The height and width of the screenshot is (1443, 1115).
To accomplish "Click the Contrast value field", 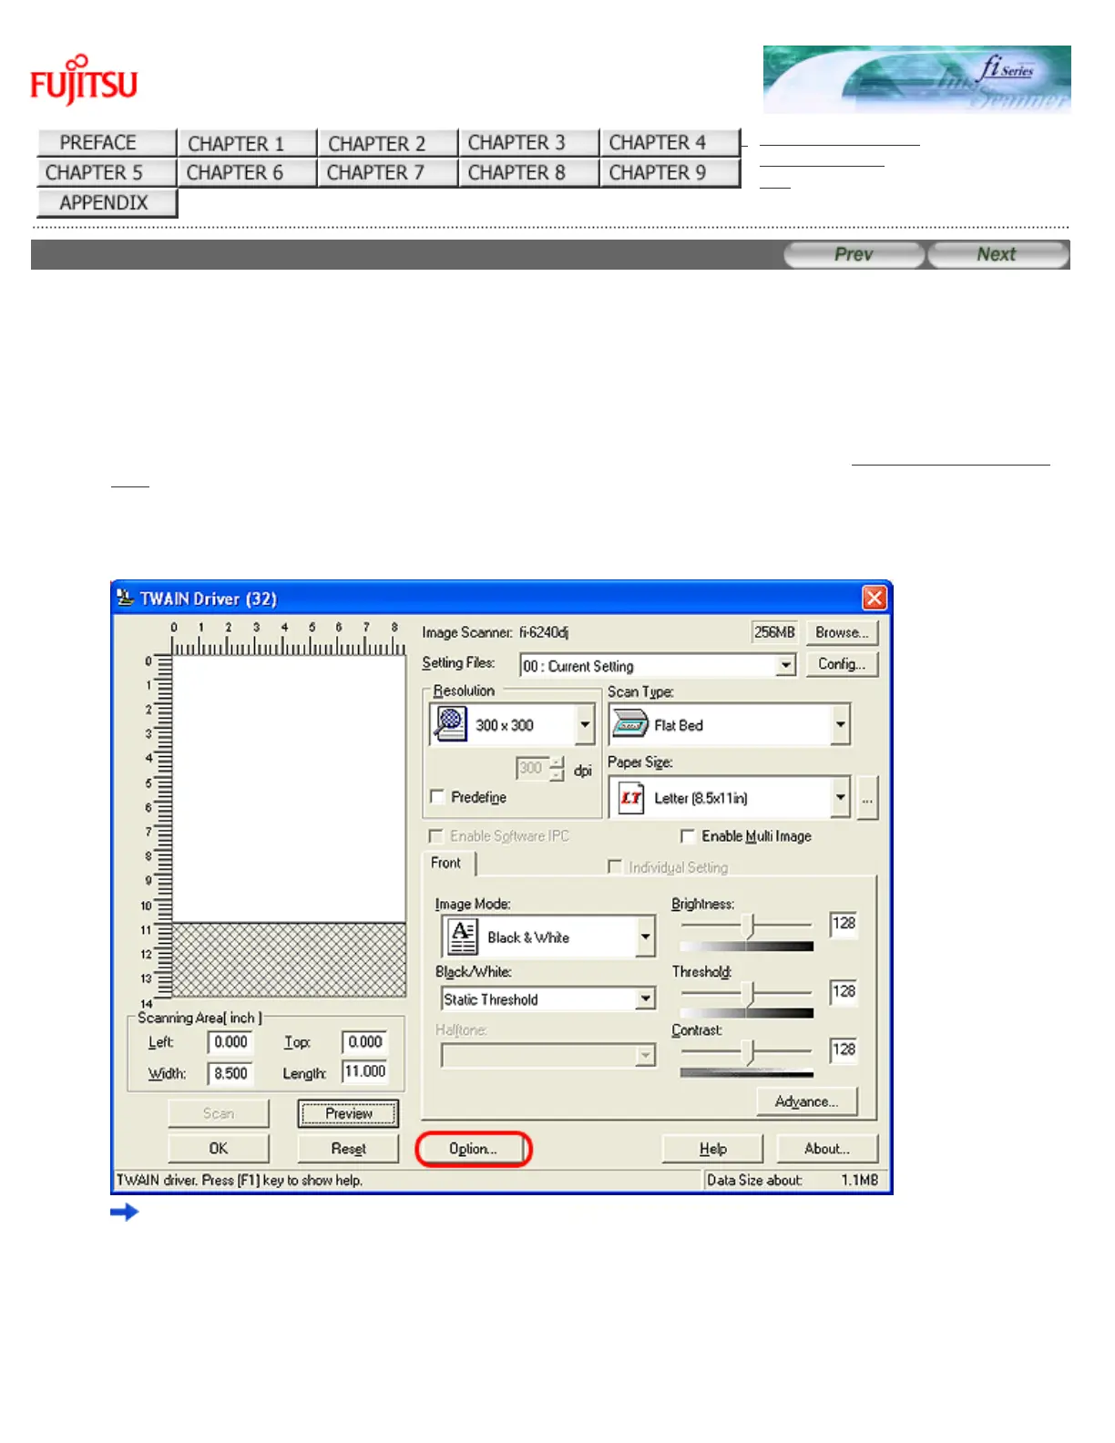I will [x=844, y=1049].
